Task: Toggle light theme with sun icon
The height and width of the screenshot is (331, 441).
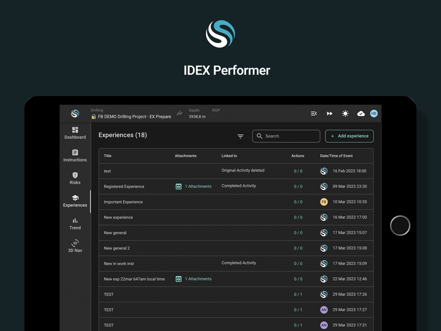Action: pos(345,113)
